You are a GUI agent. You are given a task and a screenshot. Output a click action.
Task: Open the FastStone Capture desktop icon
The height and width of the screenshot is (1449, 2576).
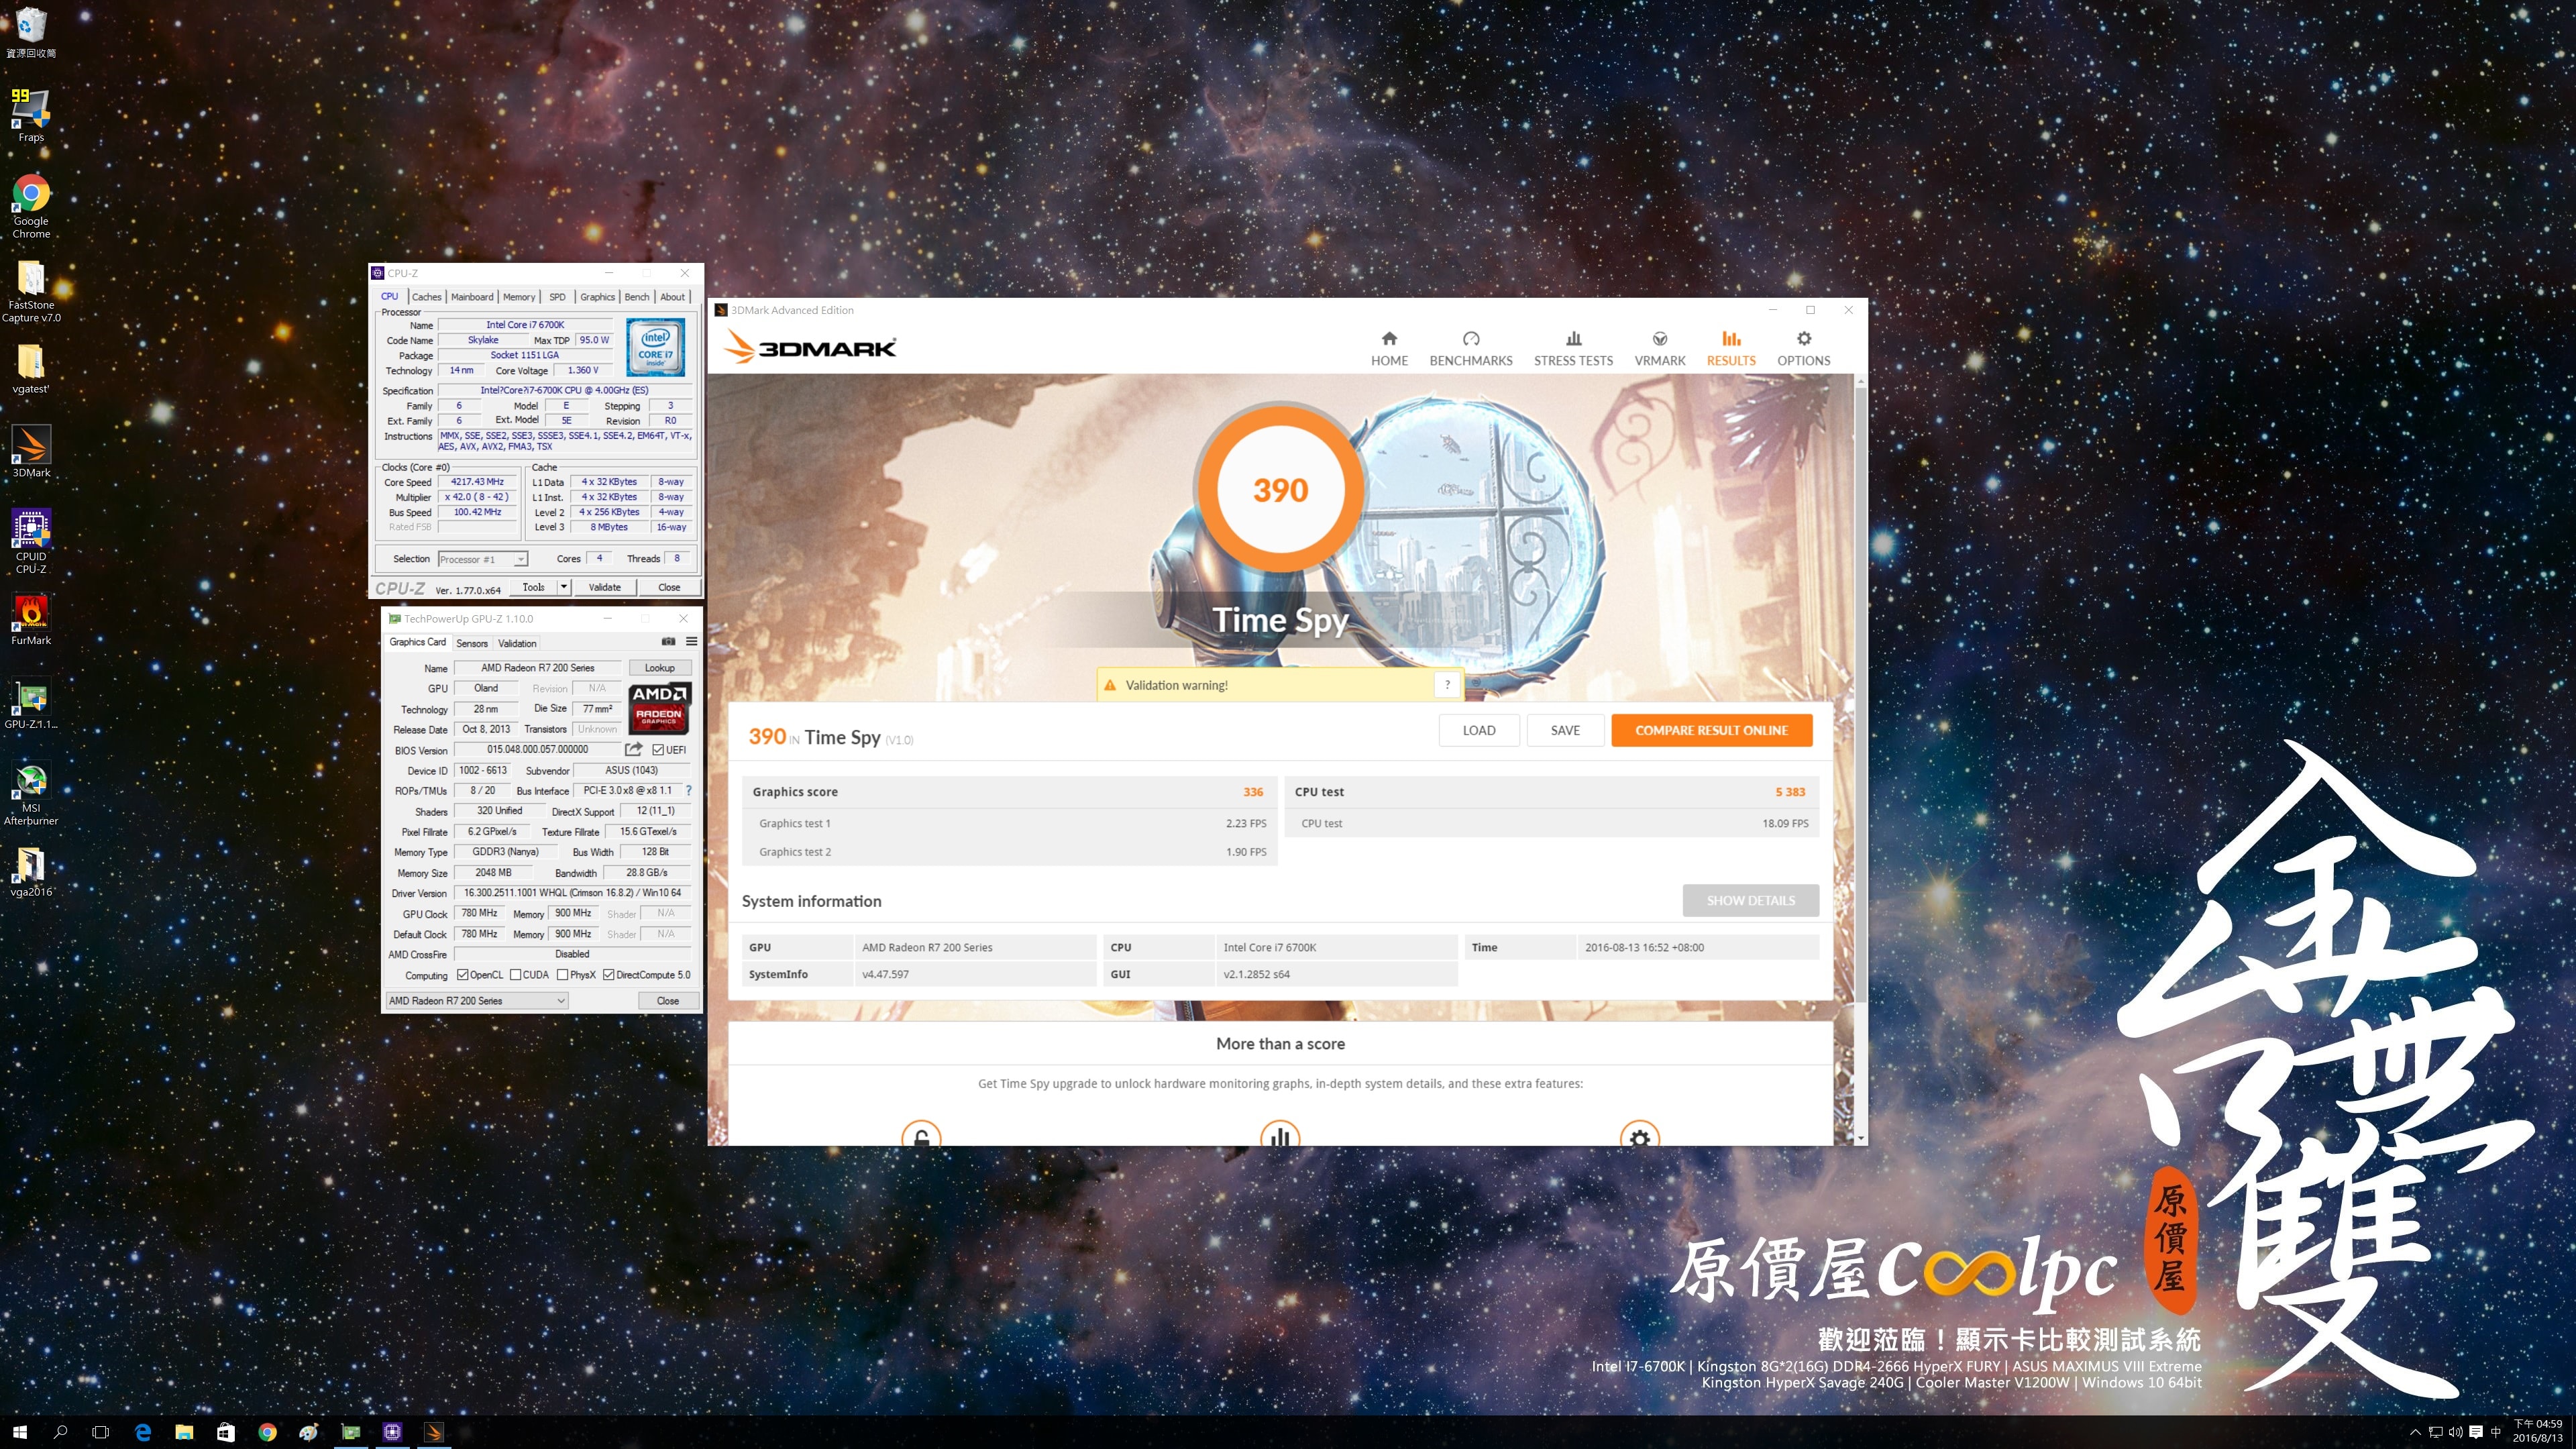pos(31,291)
